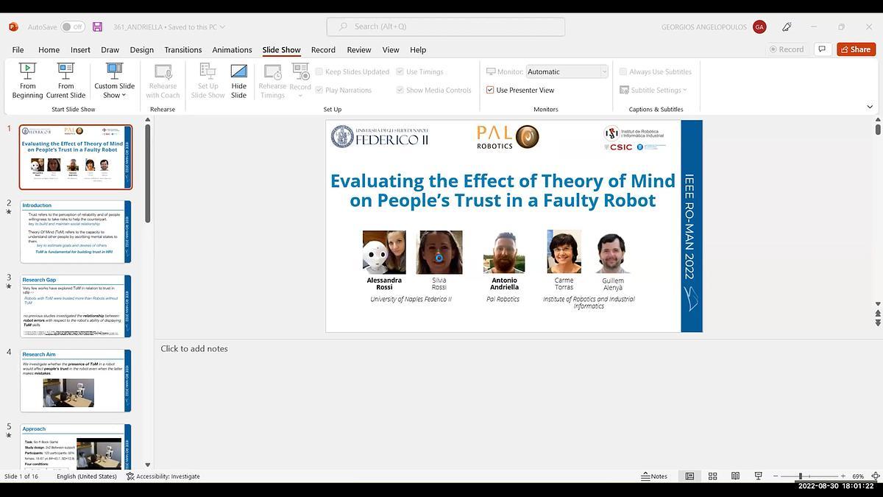This screenshot has width=883, height=497.
Task: Select slide 2 Introduction thumbnail
Action: tap(76, 231)
